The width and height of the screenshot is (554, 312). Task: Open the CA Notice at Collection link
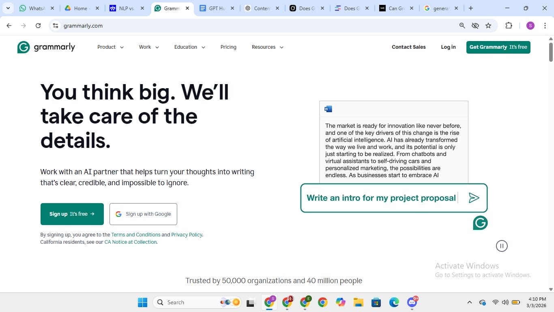click(x=131, y=242)
